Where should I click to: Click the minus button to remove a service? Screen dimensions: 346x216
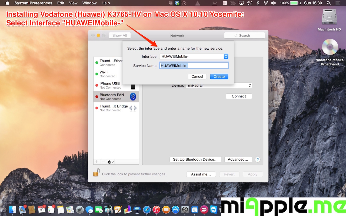pos(103,162)
